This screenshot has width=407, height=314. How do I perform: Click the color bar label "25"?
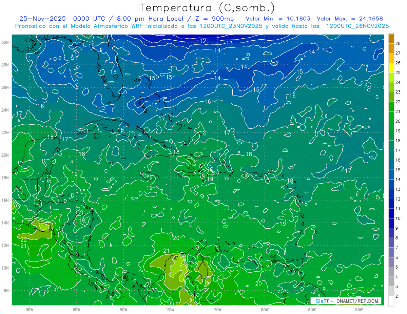(x=398, y=72)
